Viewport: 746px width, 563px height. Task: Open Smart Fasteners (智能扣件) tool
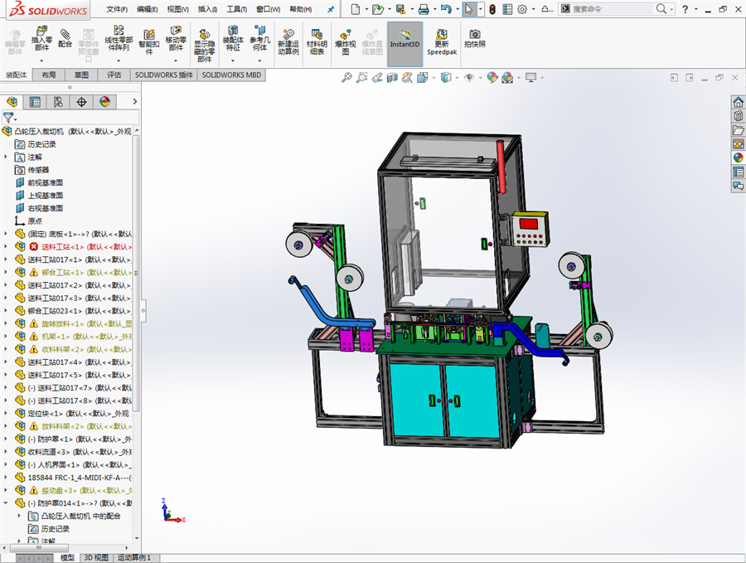(148, 39)
